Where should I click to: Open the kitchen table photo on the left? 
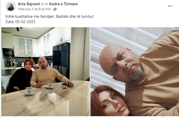click(x=45, y=72)
